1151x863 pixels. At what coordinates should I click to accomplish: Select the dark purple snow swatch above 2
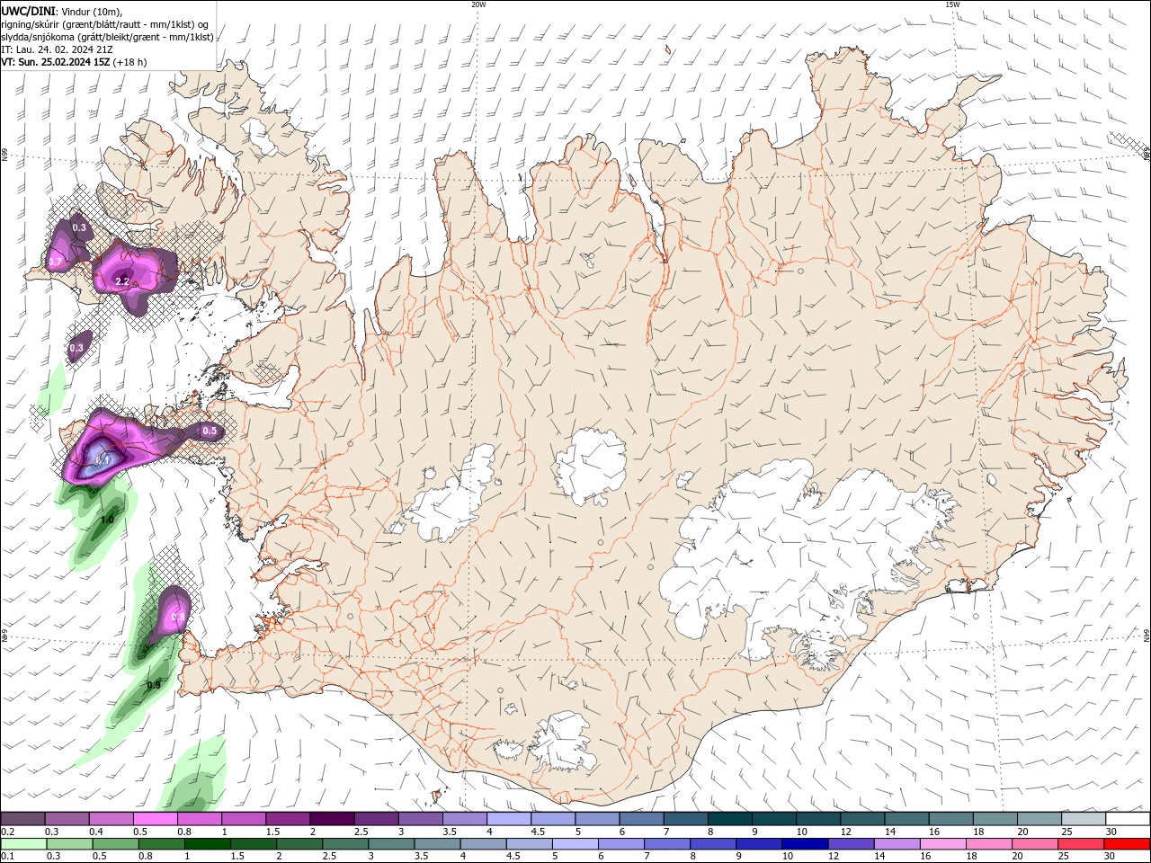[x=331, y=819]
